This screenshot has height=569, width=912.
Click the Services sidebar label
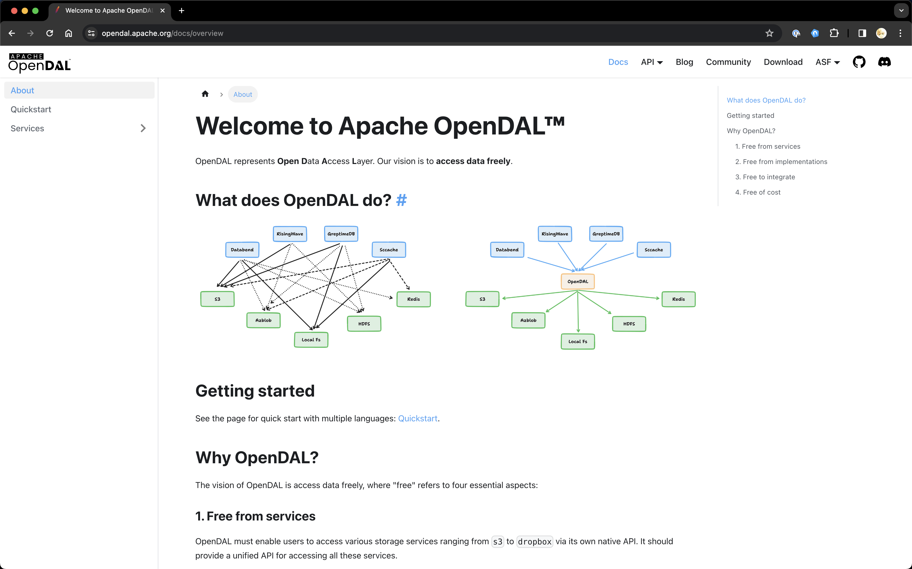tap(27, 128)
